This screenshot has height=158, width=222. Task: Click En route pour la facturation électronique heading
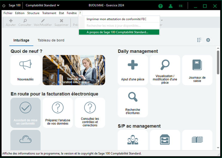tap(54, 94)
